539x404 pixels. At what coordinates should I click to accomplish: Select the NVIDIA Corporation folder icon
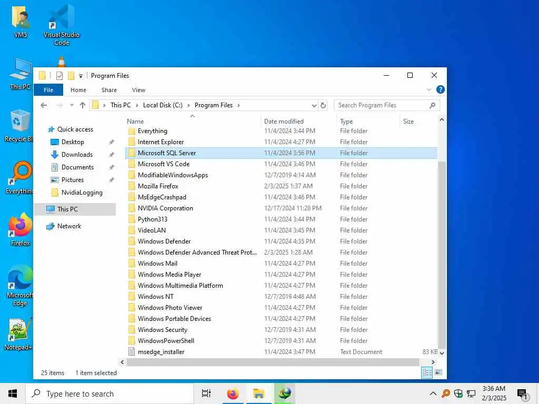tap(132, 208)
